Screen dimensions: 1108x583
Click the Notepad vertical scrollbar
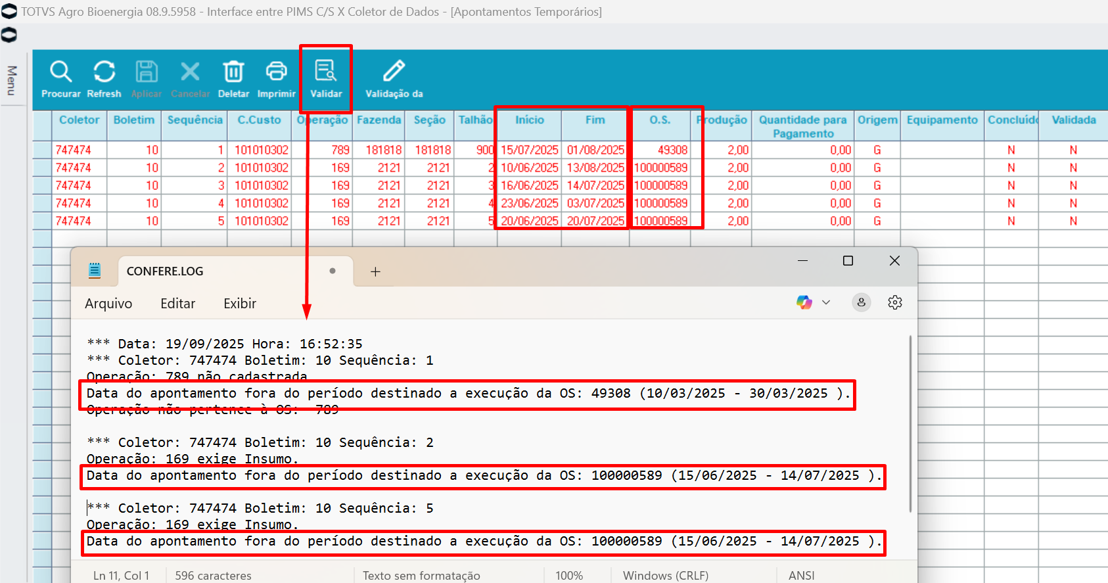click(x=910, y=424)
